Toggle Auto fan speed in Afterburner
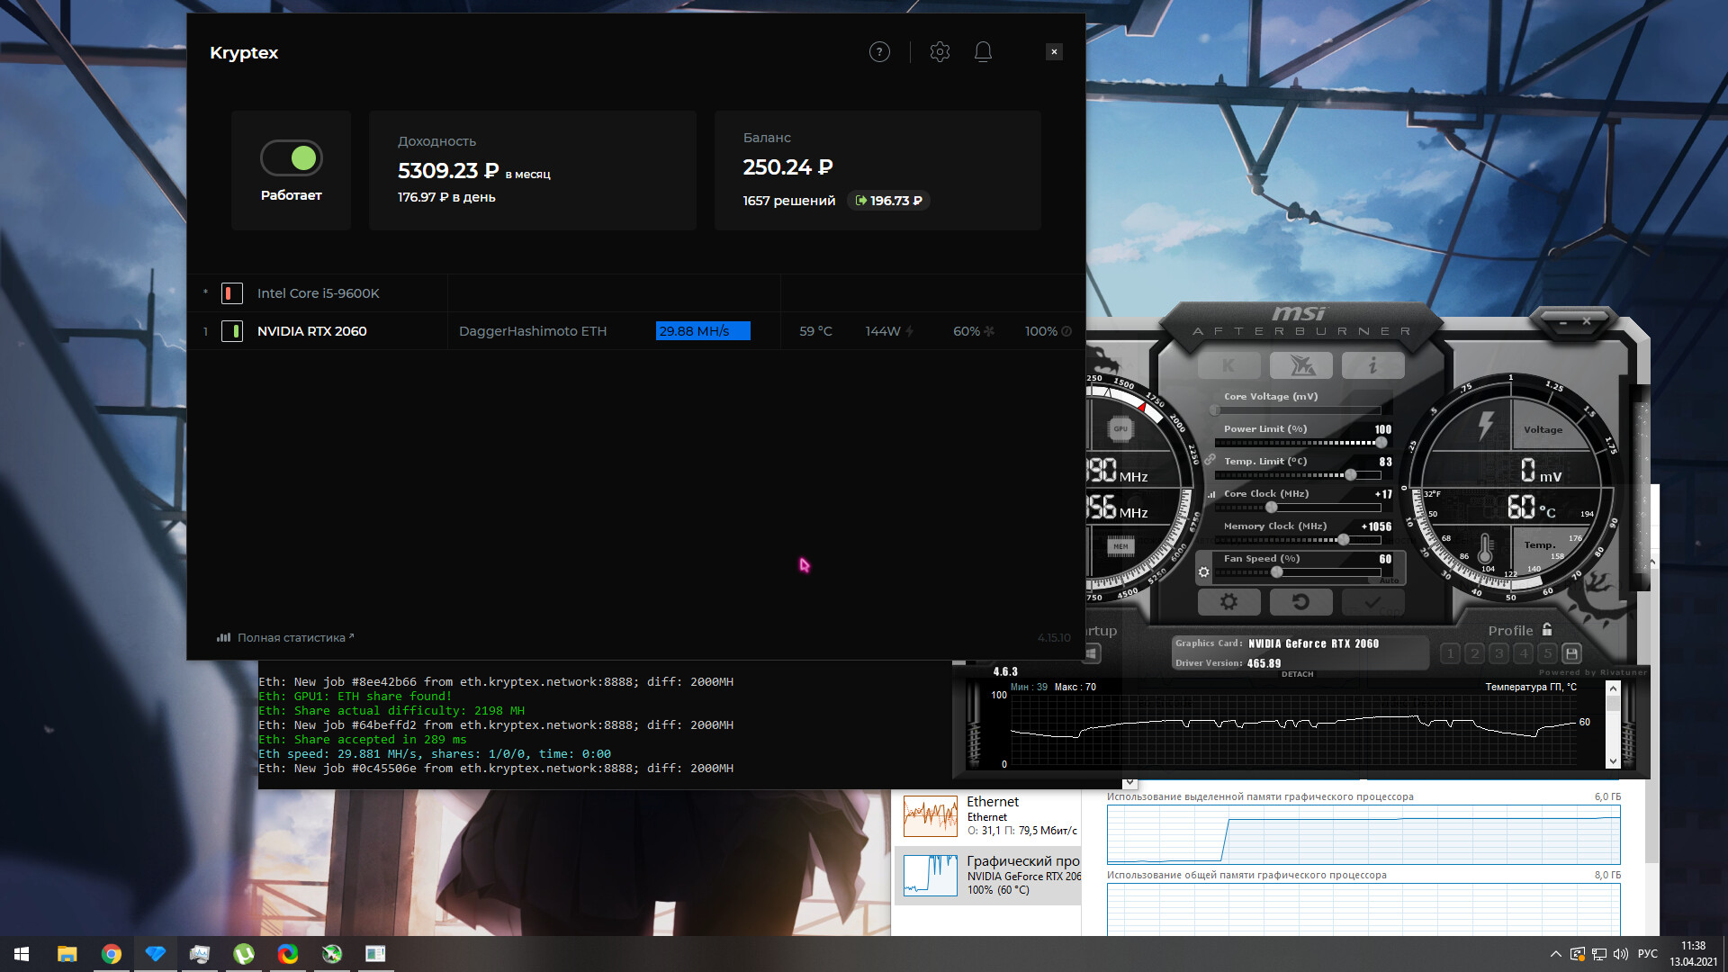Image resolution: width=1728 pixels, height=972 pixels. click(x=1389, y=580)
